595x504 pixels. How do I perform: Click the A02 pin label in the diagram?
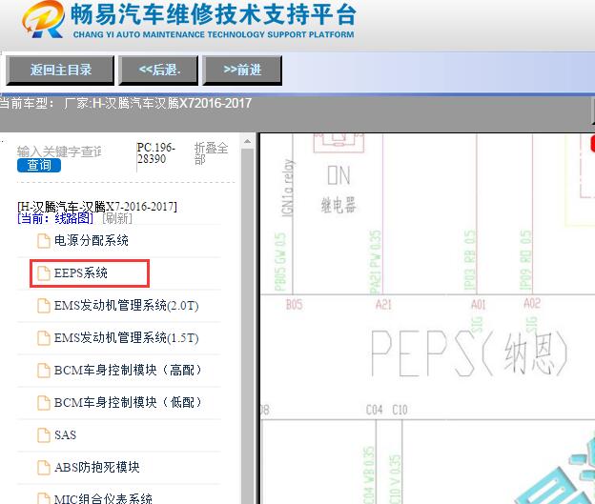pos(532,303)
